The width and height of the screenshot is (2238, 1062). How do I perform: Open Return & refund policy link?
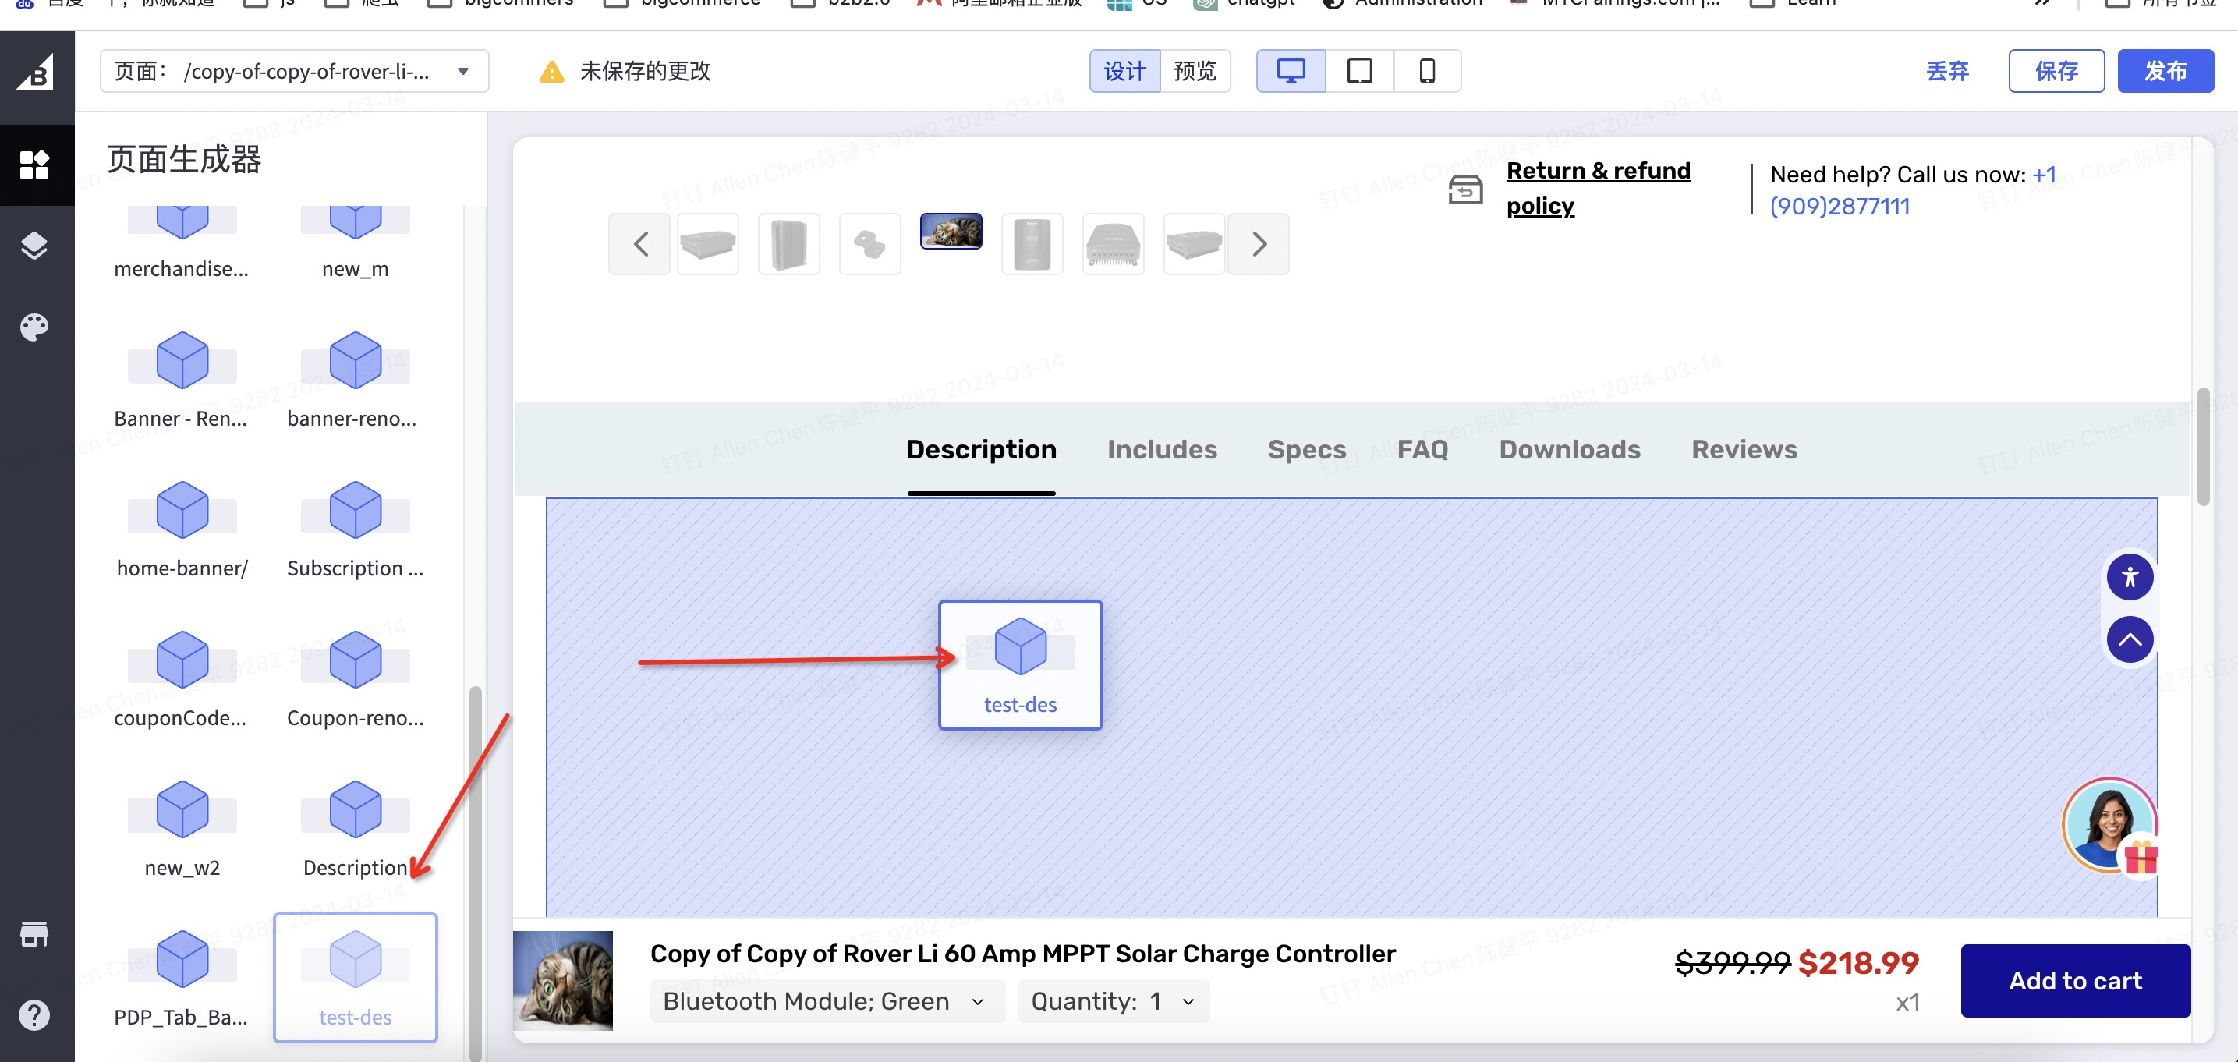click(1598, 188)
